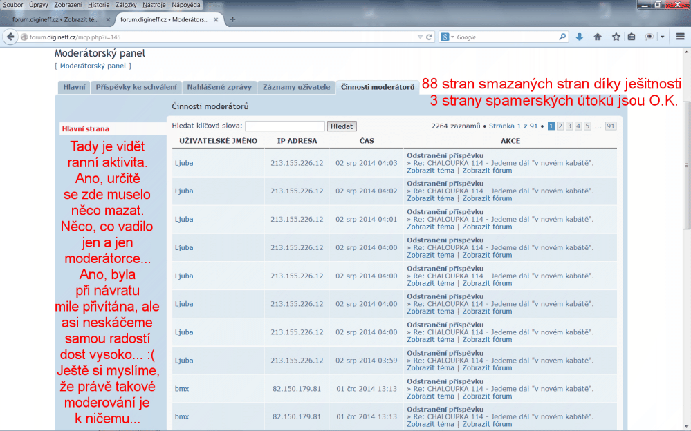691x431 pixels.
Task: Reload the page with the refresh icon
Action: [x=429, y=37]
